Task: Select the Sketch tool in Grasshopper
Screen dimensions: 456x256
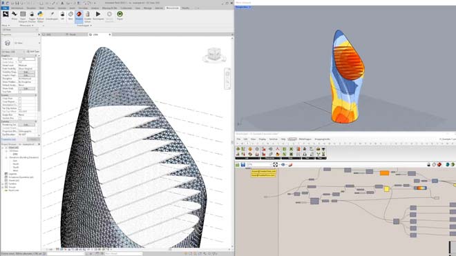Action: tap(290, 165)
